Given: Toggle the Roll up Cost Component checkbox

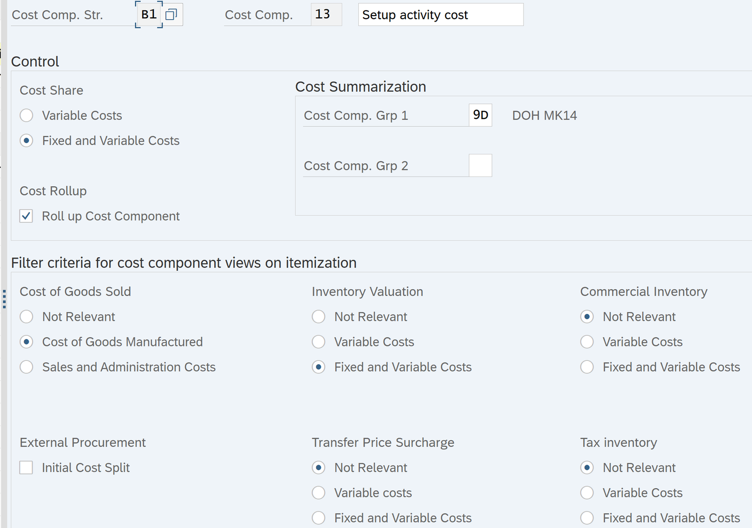Looking at the screenshot, I should coord(26,216).
